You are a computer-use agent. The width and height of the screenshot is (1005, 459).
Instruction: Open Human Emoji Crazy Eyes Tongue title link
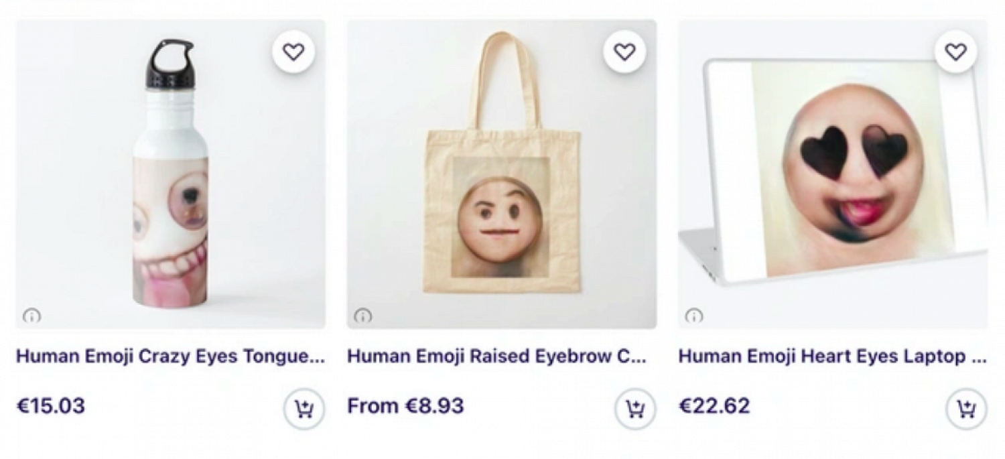tap(170, 356)
